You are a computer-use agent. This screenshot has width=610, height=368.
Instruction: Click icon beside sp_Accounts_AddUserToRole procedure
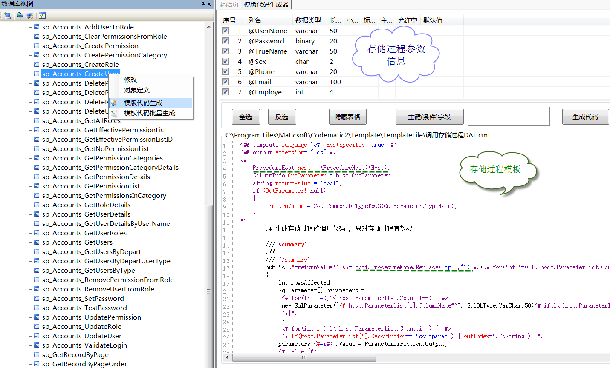pos(37,27)
